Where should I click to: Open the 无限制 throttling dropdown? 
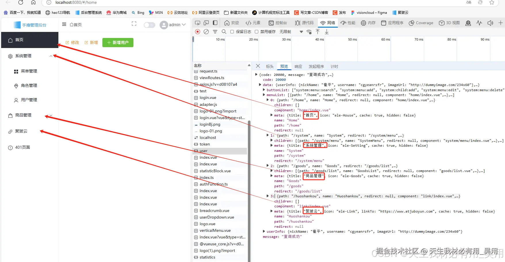tap(291, 32)
